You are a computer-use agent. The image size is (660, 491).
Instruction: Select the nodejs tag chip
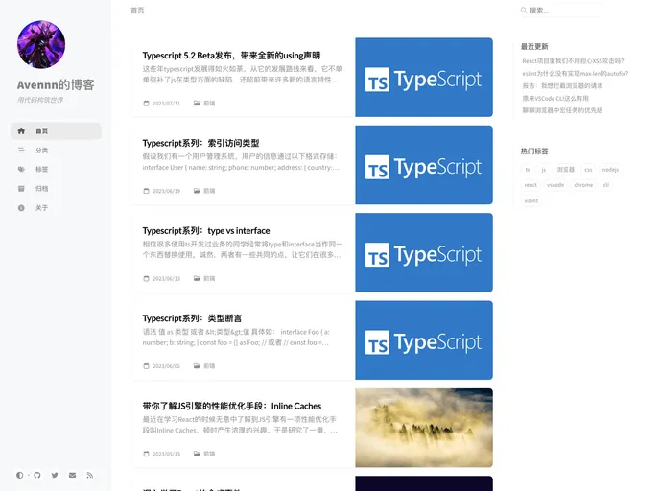[610, 170]
